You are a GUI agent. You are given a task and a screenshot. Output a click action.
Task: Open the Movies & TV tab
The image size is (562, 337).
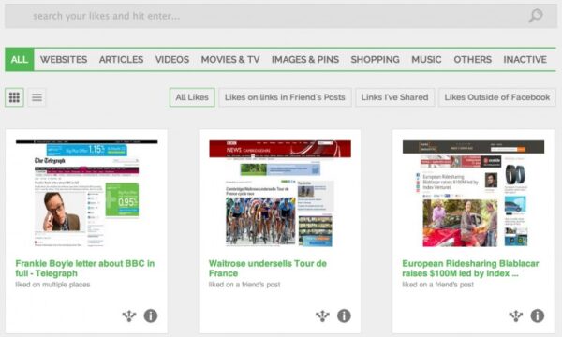click(230, 60)
